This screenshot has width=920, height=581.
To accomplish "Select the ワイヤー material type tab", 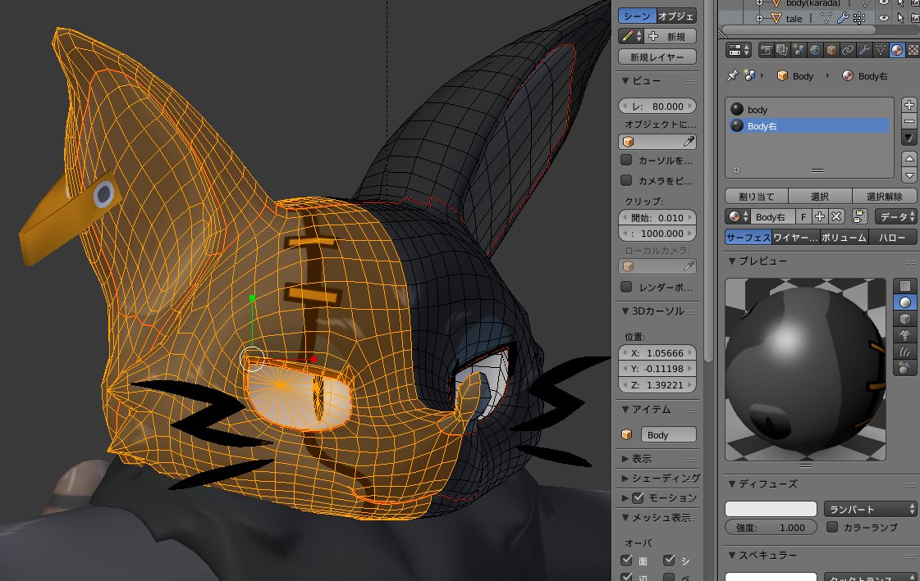I will click(795, 237).
